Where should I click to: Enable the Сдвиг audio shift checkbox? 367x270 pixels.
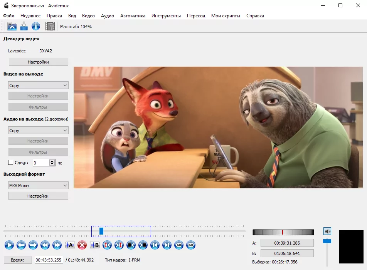pos(10,163)
